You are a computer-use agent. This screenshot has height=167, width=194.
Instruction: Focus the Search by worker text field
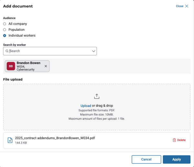click(x=48, y=51)
